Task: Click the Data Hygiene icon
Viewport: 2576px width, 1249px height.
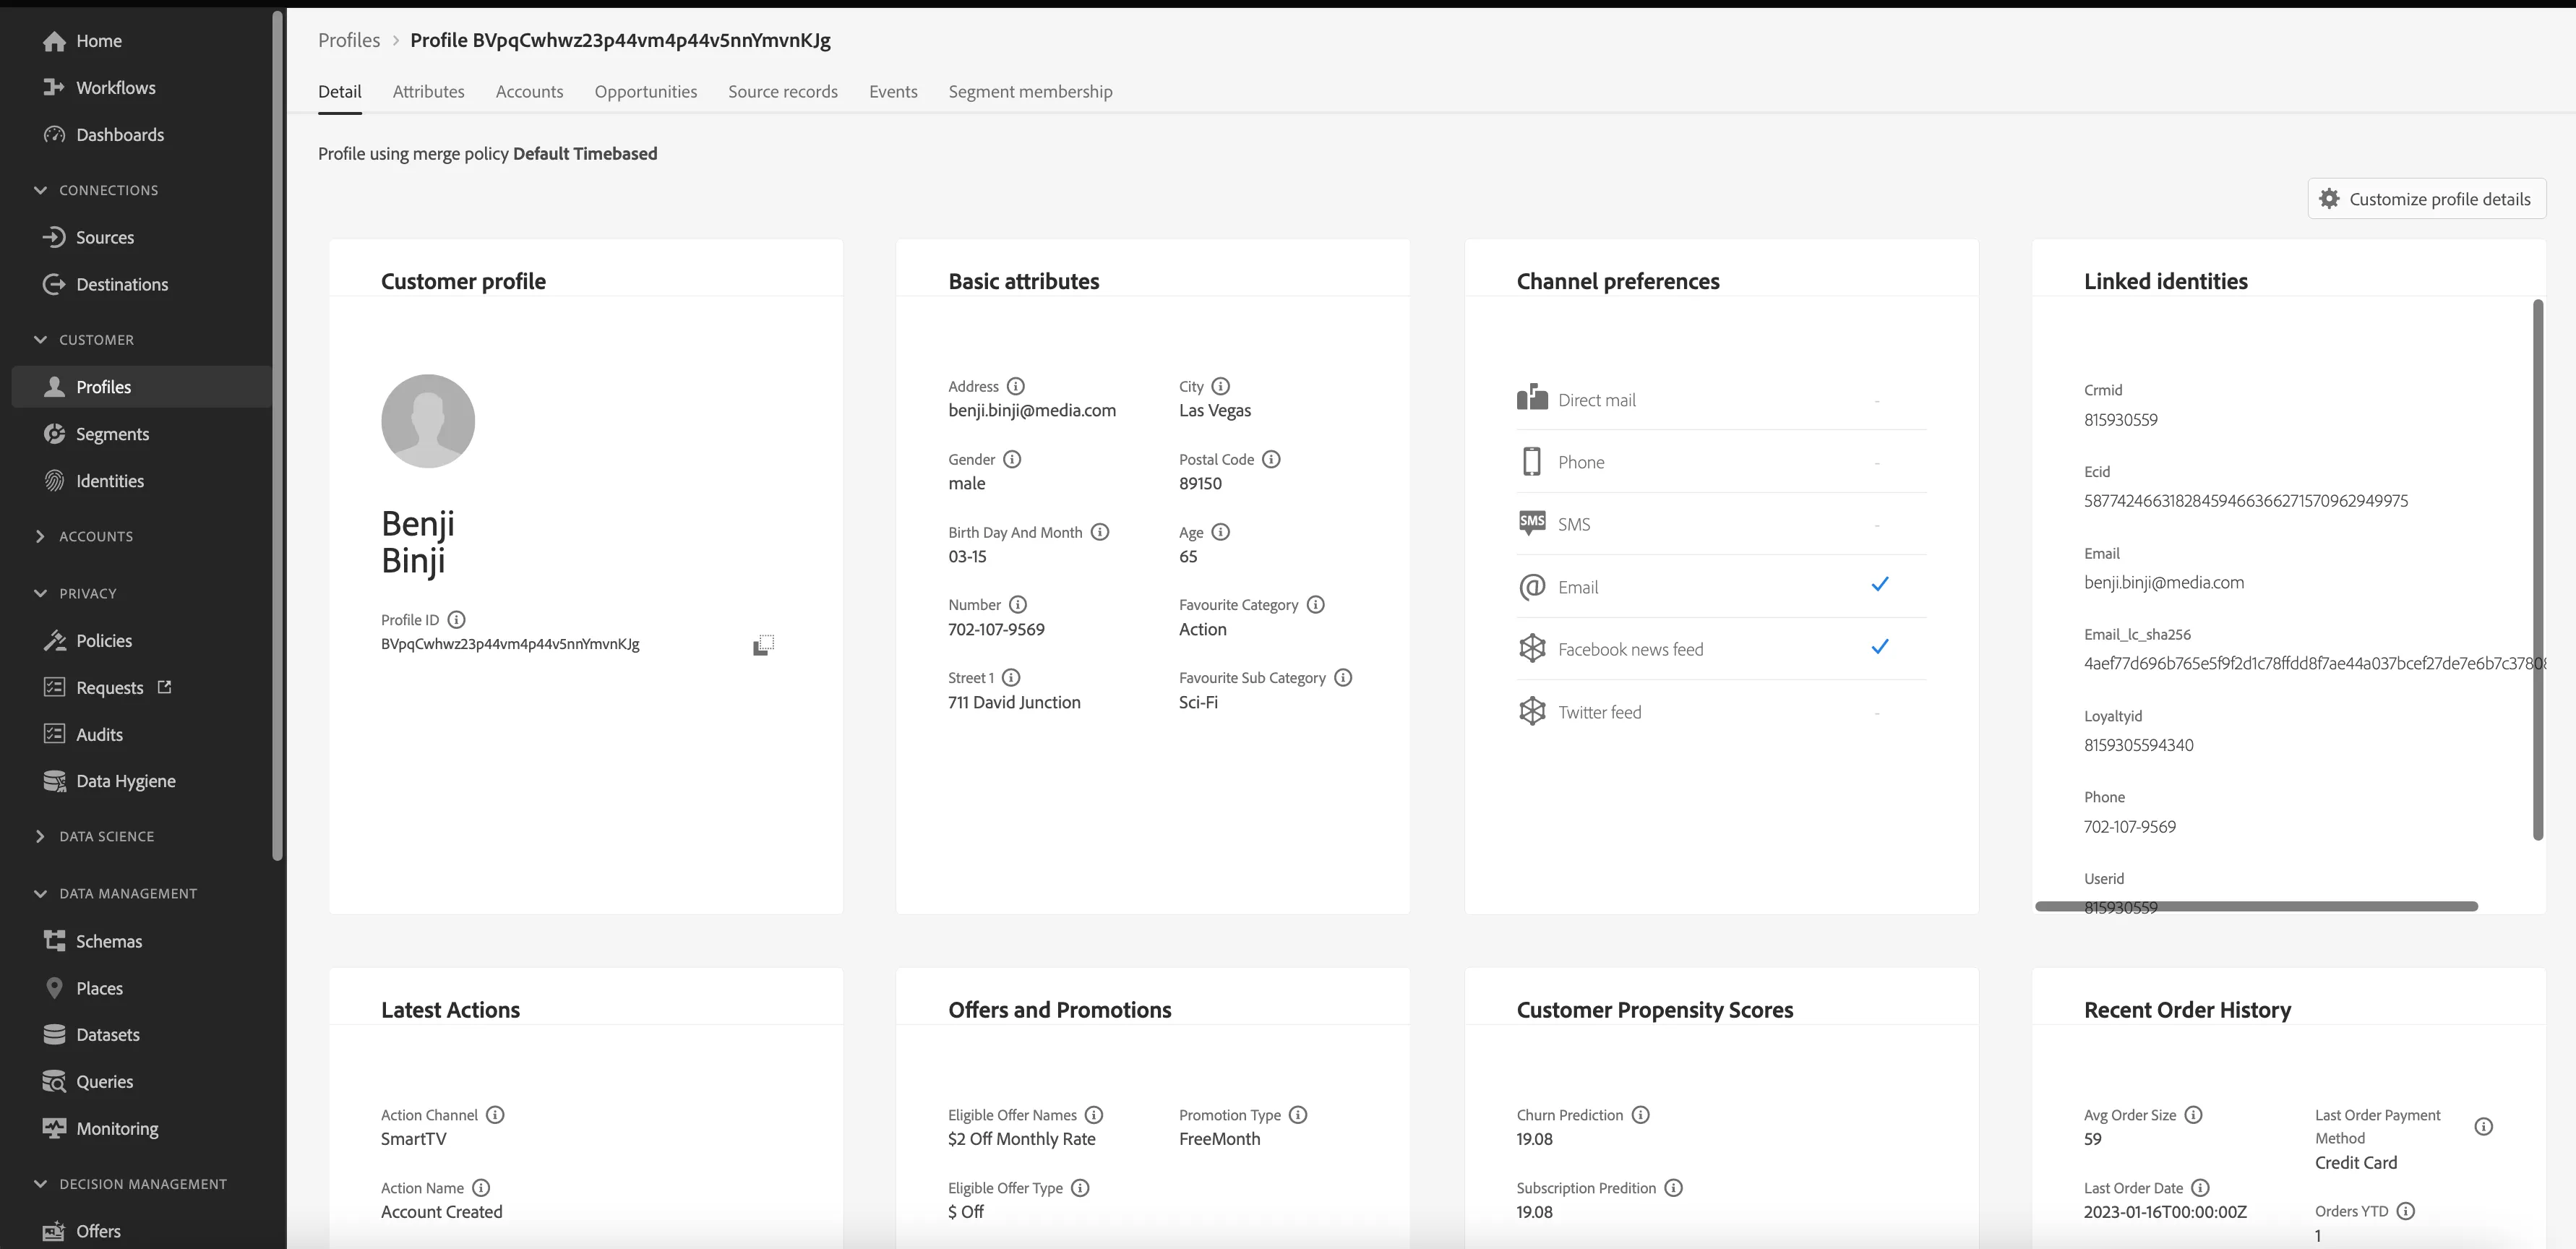Action: 54,781
